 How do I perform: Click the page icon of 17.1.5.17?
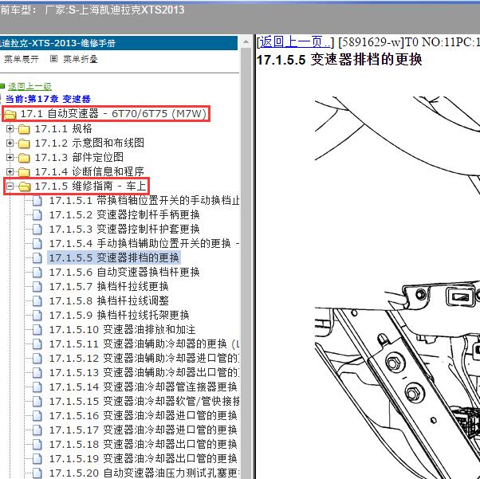[x=37, y=430]
